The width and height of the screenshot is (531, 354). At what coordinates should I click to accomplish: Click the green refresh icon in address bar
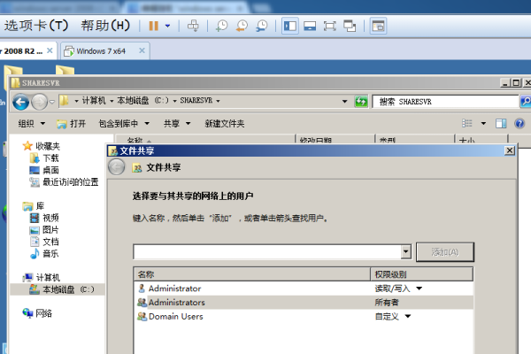click(361, 101)
